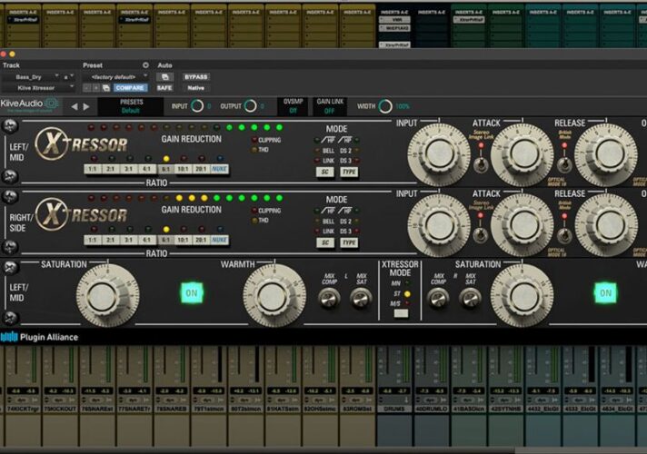Toggle the OVSMP oversampling setting
The height and width of the screenshot is (454, 647).
[293, 106]
